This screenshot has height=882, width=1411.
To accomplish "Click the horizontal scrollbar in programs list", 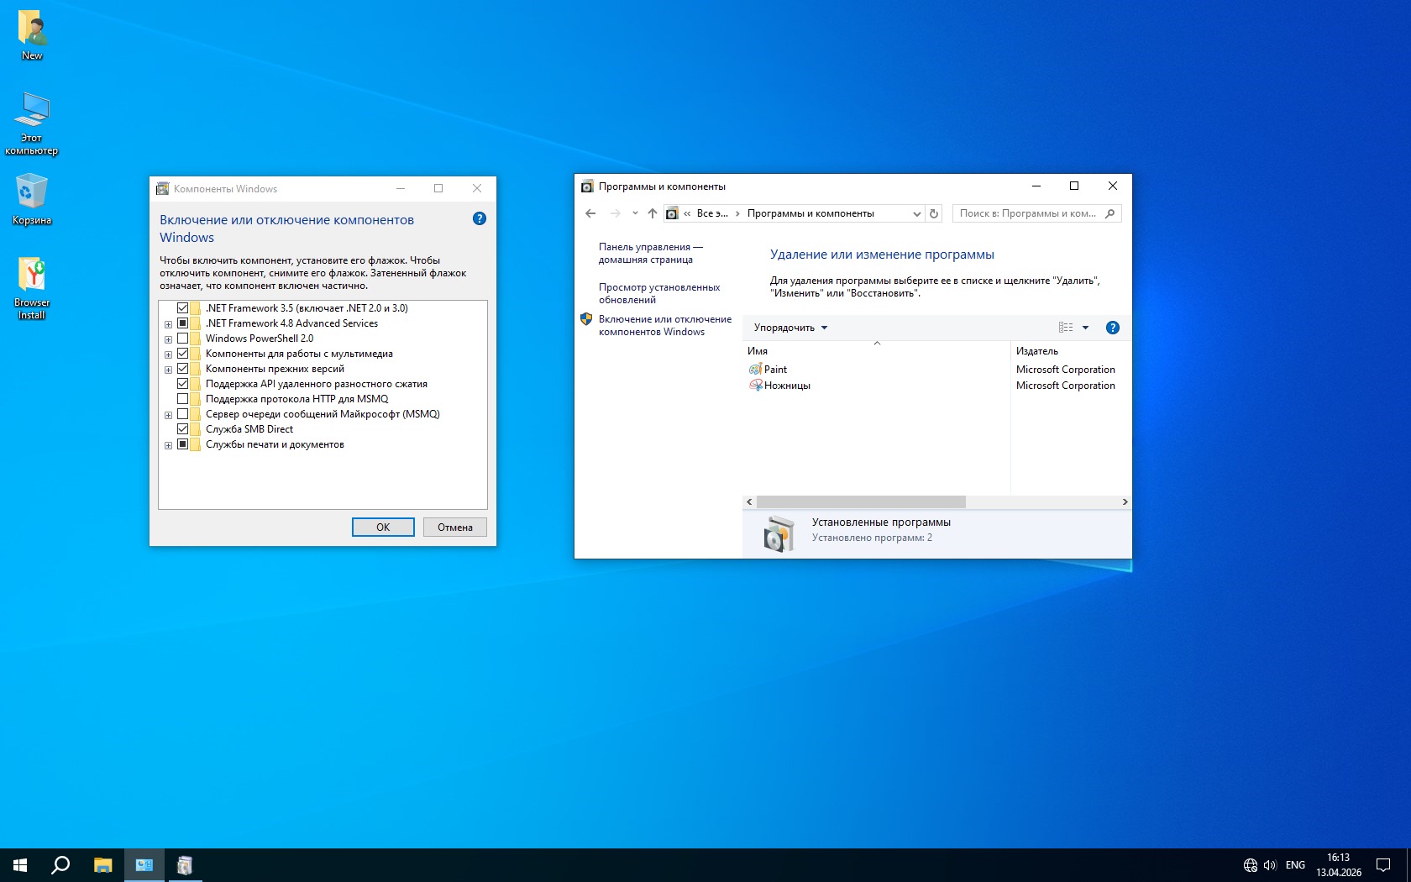I will coord(860,501).
